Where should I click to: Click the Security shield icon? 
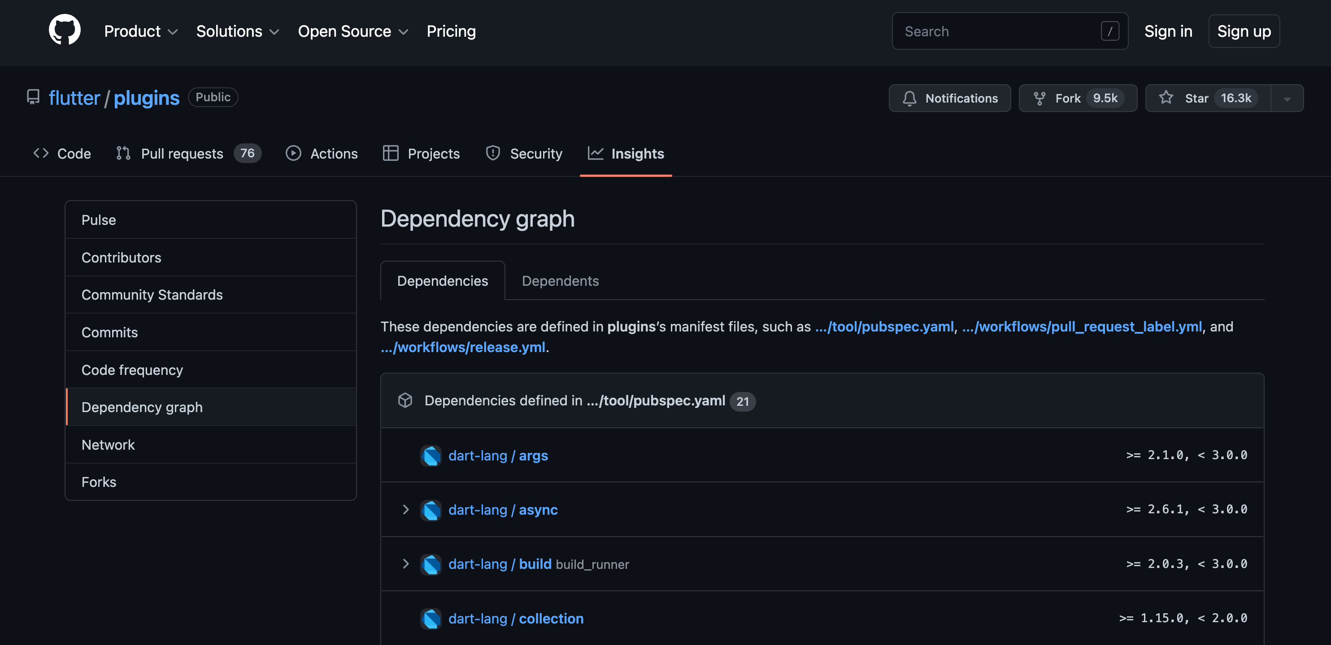point(492,153)
